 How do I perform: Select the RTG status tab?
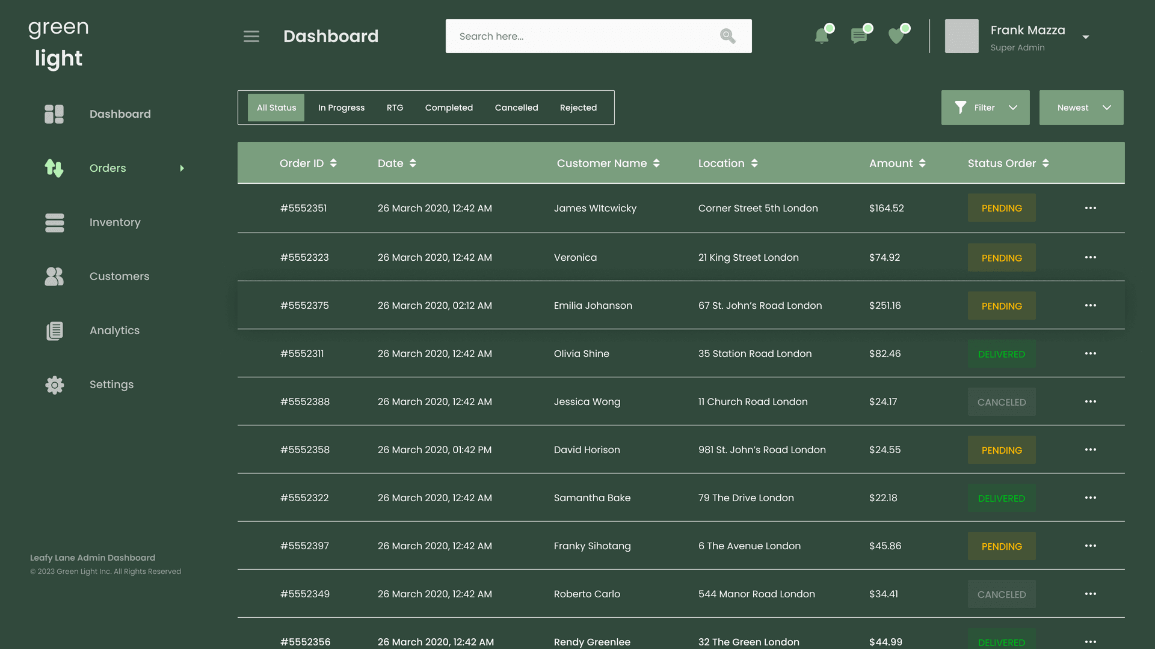point(395,108)
